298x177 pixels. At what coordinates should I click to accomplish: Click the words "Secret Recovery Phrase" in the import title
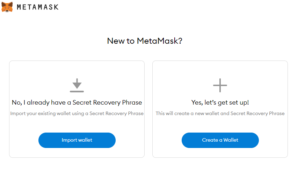tap(107, 102)
